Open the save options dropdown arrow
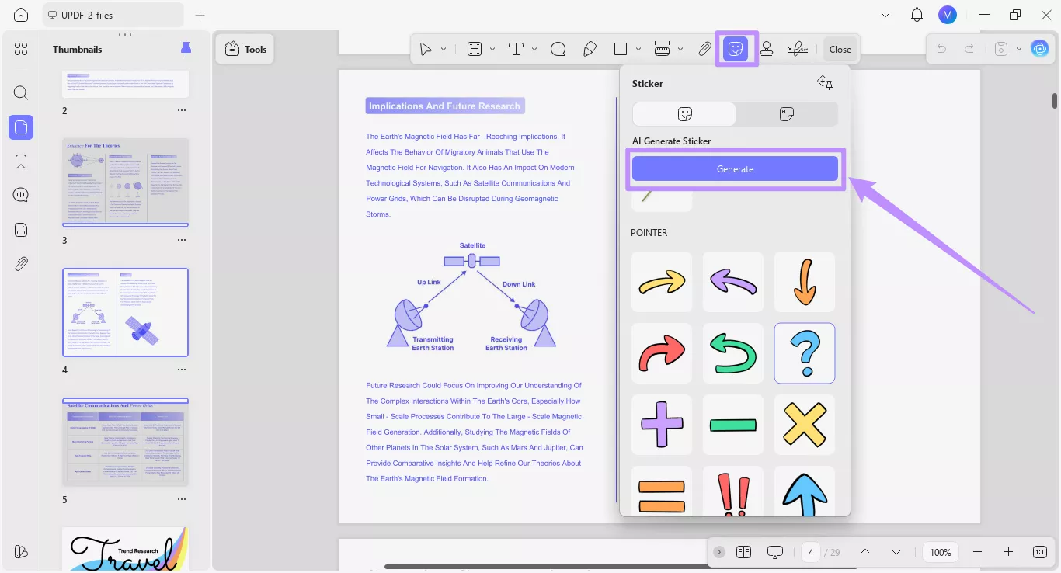The width and height of the screenshot is (1061, 573). click(1019, 49)
